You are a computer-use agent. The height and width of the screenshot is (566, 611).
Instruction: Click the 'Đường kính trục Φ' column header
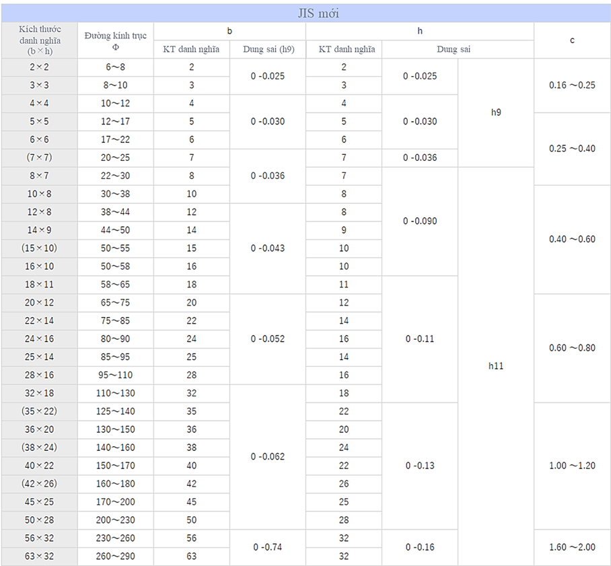(x=115, y=40)
